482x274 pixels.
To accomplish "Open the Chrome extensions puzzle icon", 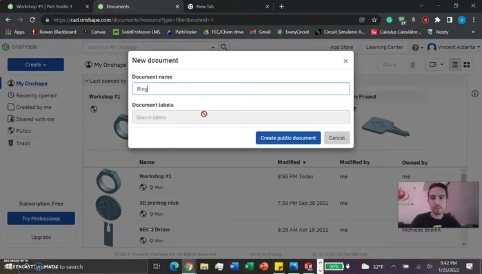I will click(x=437, y=20).
